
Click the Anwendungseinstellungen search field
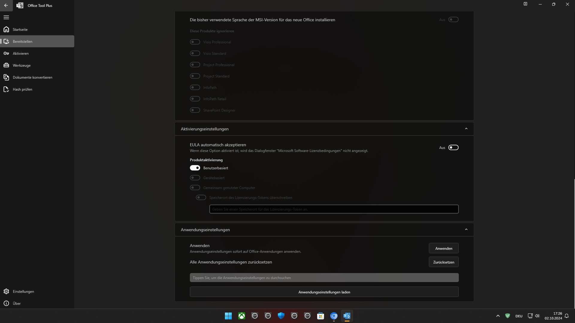click(324, 278)
